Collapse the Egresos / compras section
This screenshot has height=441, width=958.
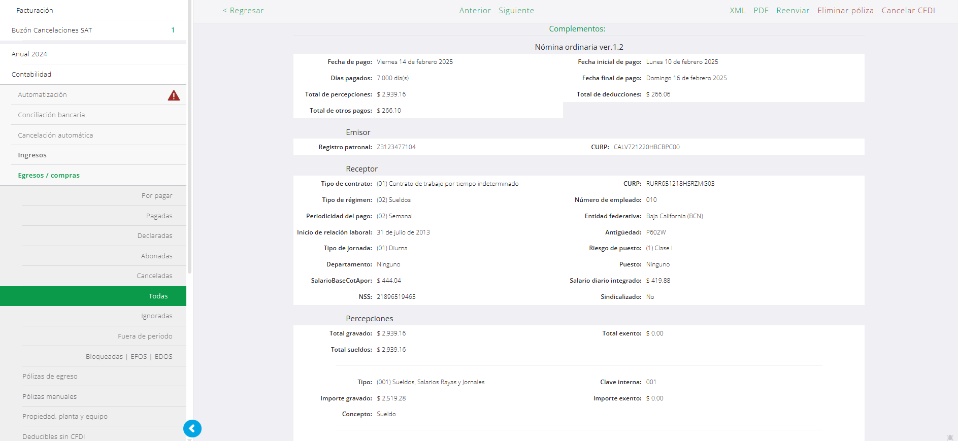click(x=49, y=176)
